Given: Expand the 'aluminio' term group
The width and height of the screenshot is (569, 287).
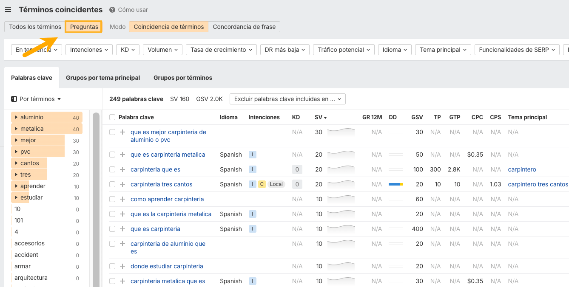Looking at the screenshot, I should pos(16,117).
